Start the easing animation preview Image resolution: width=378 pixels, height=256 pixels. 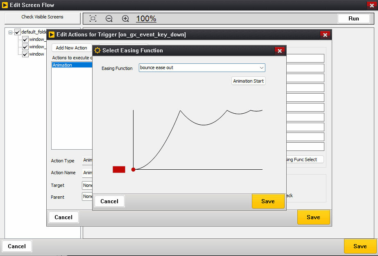(248, 81)
